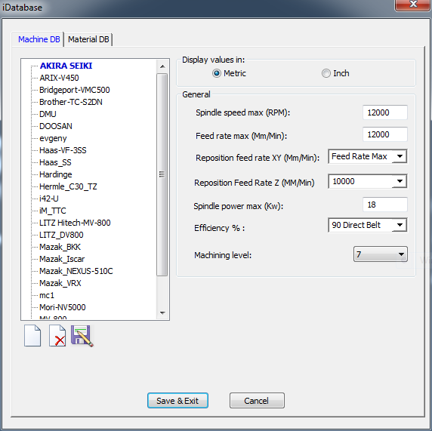Select DMU in the machine list
The image size is (432, 431).
48,114
